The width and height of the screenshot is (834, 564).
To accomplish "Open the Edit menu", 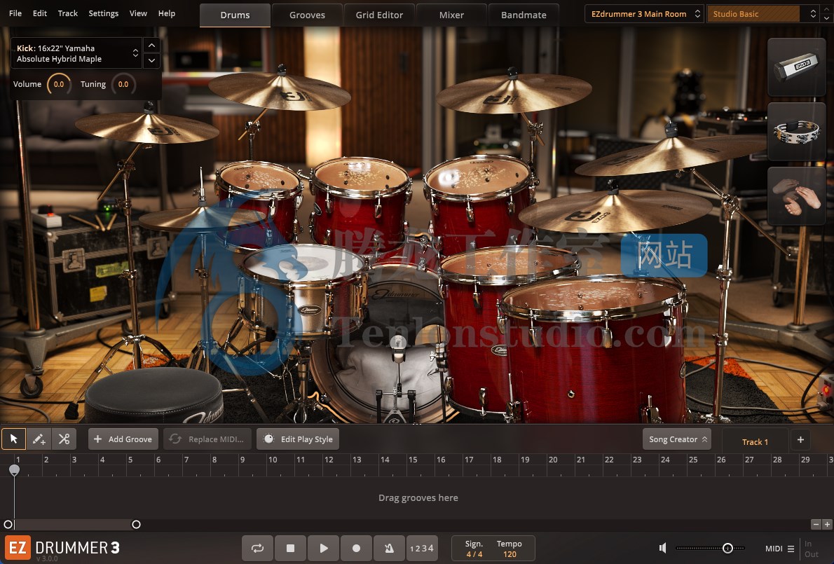I will pyautogui.click(x=40, y=13).
